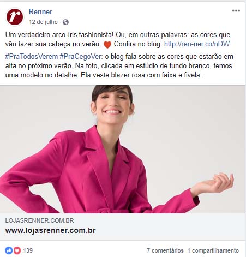246x257 pixels.
Task: Click the www.lojasrenner.com.br link title
Action: tap(50, 230)
